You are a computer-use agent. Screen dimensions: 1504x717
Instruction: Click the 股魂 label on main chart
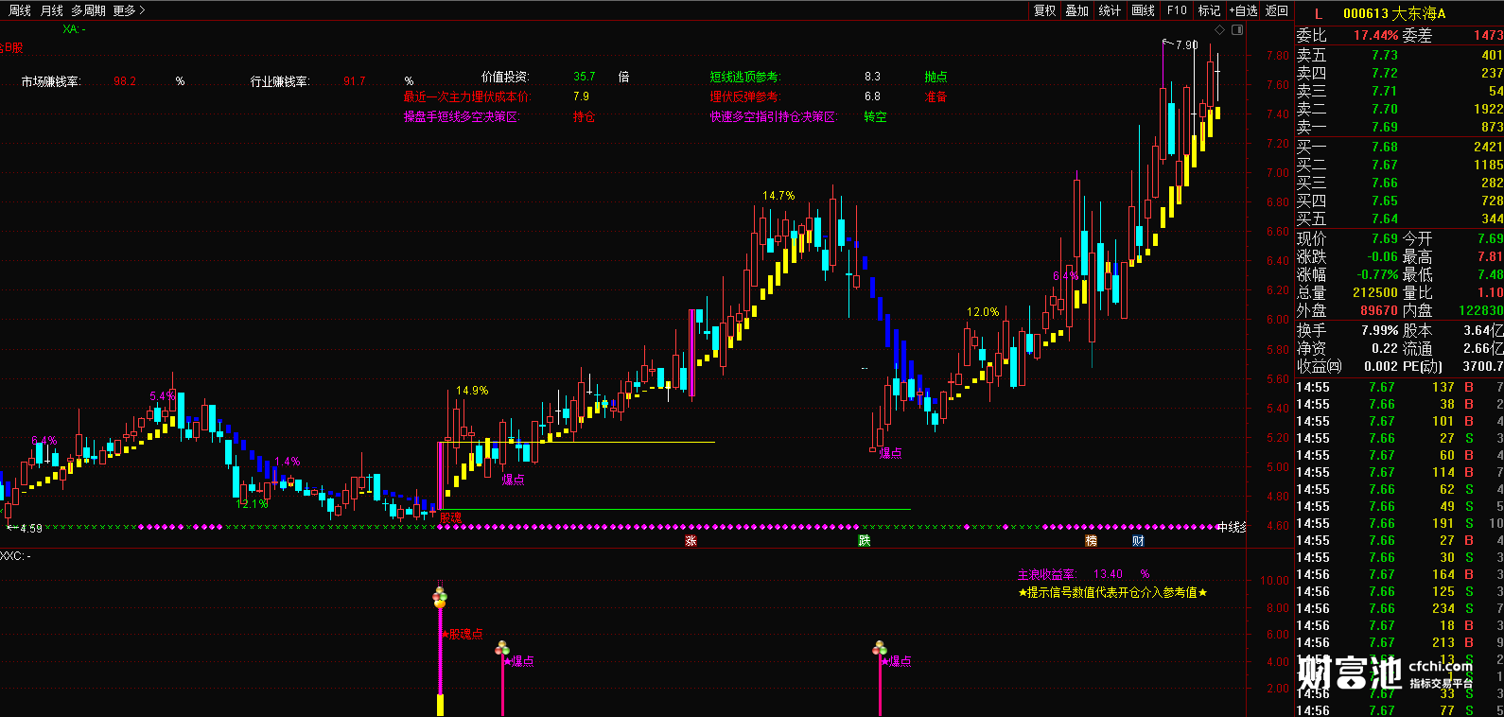click(451, 518)
